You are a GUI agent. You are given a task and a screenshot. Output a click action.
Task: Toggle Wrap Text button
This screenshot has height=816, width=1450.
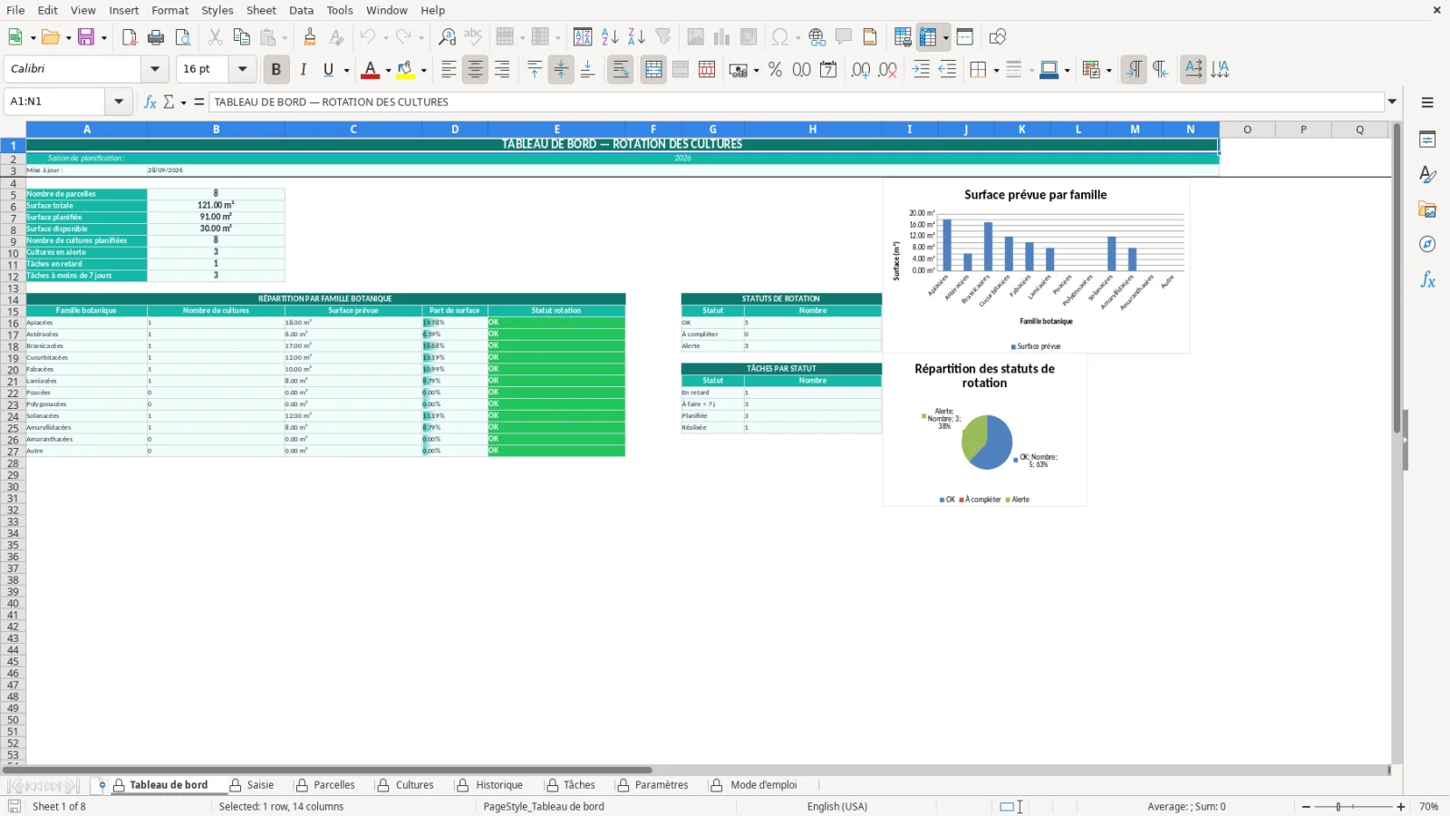pyautogui.click(x=621, y=69)
